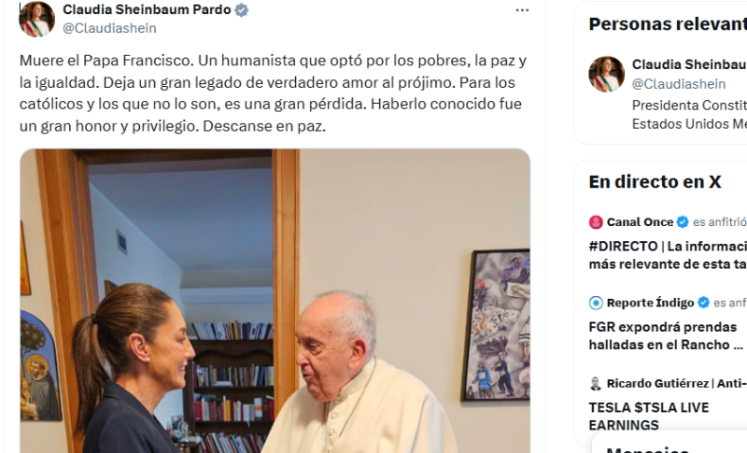The height and width of the screenshot is (453, 747).
Task: Open the #DIRECTO live broadcast title
Action: tap(668, 255)
